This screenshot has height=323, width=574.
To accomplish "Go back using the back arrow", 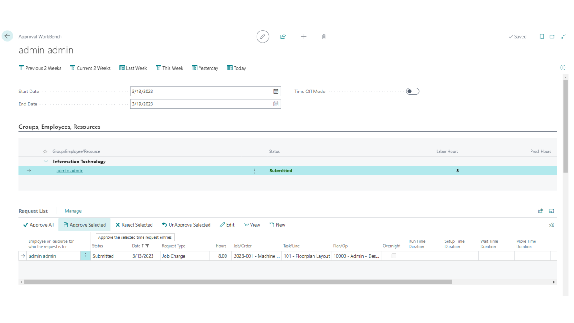I will pyautogui.click(x=7, y=36).
